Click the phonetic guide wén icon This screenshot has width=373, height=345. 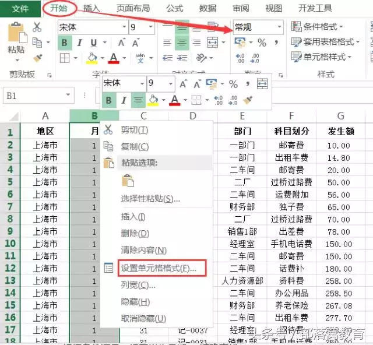pyautogui.click(x=140, y=58)
